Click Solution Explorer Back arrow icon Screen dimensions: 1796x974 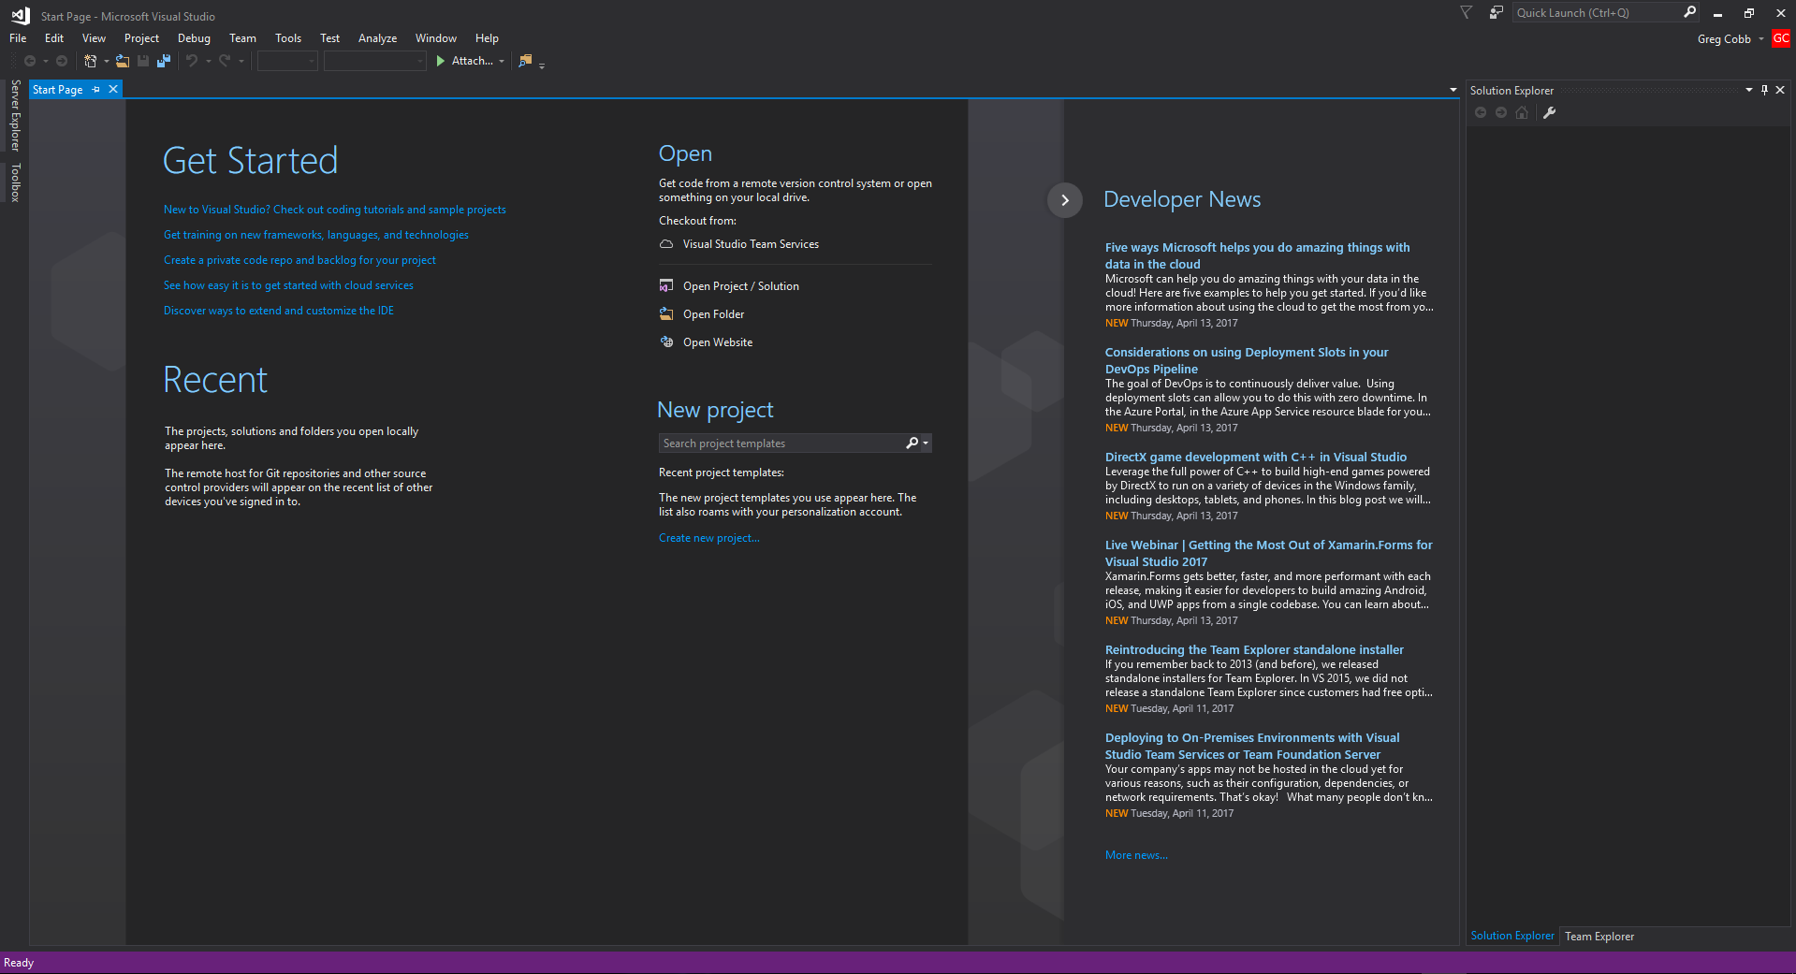click(x=1481, y=112)
